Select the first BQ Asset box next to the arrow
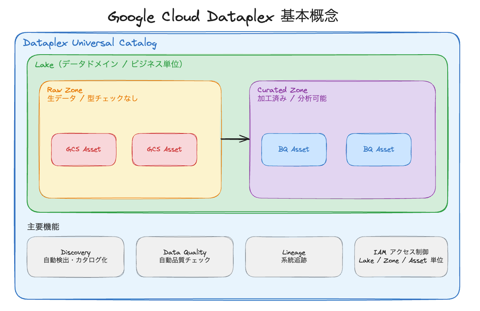Screen dimensions: 480x311 point(294,150)
